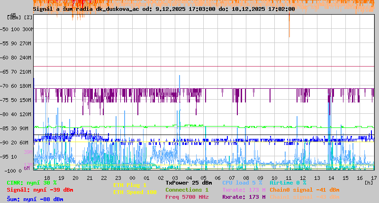Viewport: 379px width, 203px height.
Task: Click the '6M' rate marker label
Action: (x=27, y=168)
